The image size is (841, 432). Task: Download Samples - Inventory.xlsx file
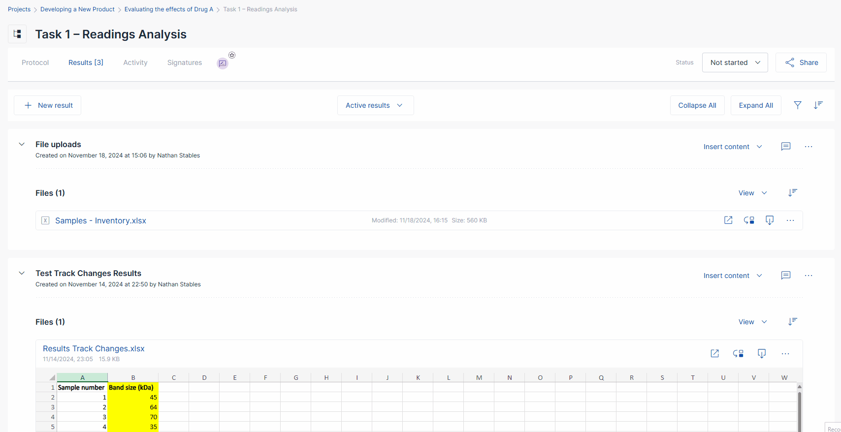pyautogui.click(x=769, y=220)
